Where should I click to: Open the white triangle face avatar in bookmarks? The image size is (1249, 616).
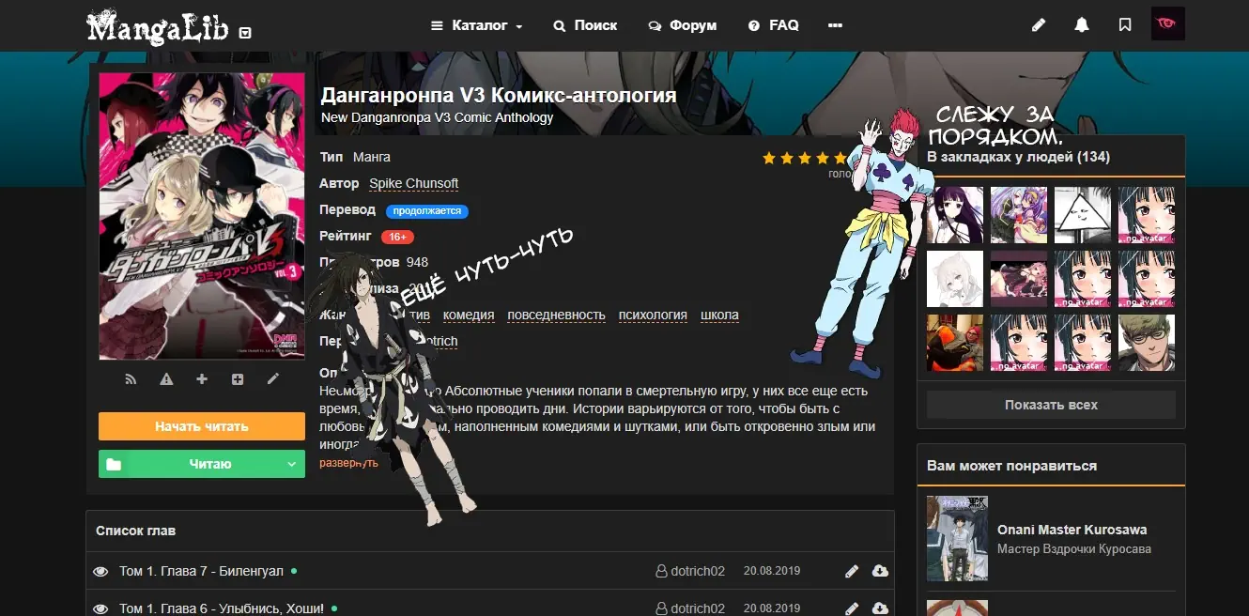click(x=1083, y=215)
